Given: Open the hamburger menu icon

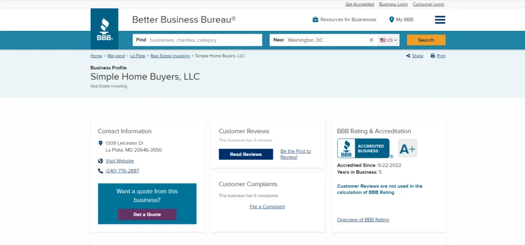Looking at the screenshot, I should coord(440,19).
